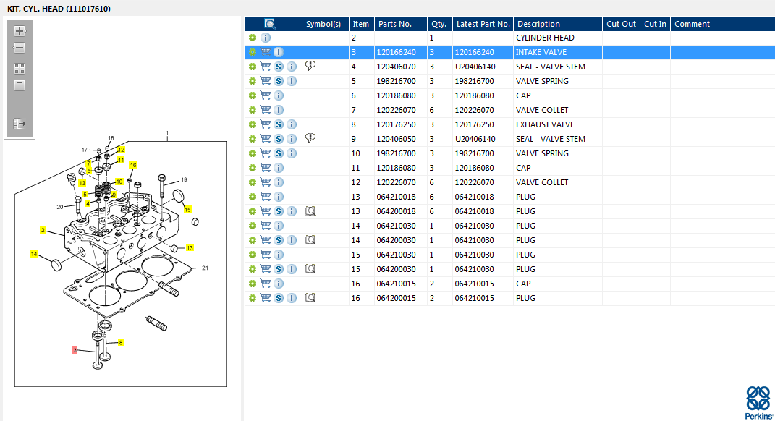Click callout 2 on the cylinder head drawing
The width and height of the screenshot is (775, 421).
pos(43,230)
